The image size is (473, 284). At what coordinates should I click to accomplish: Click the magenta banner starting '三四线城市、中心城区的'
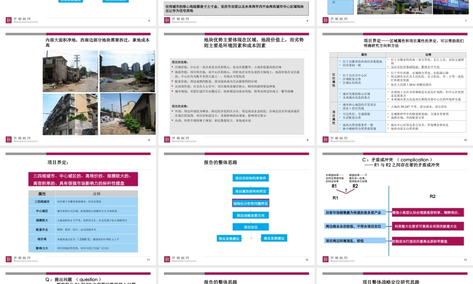tap(83, 179)
